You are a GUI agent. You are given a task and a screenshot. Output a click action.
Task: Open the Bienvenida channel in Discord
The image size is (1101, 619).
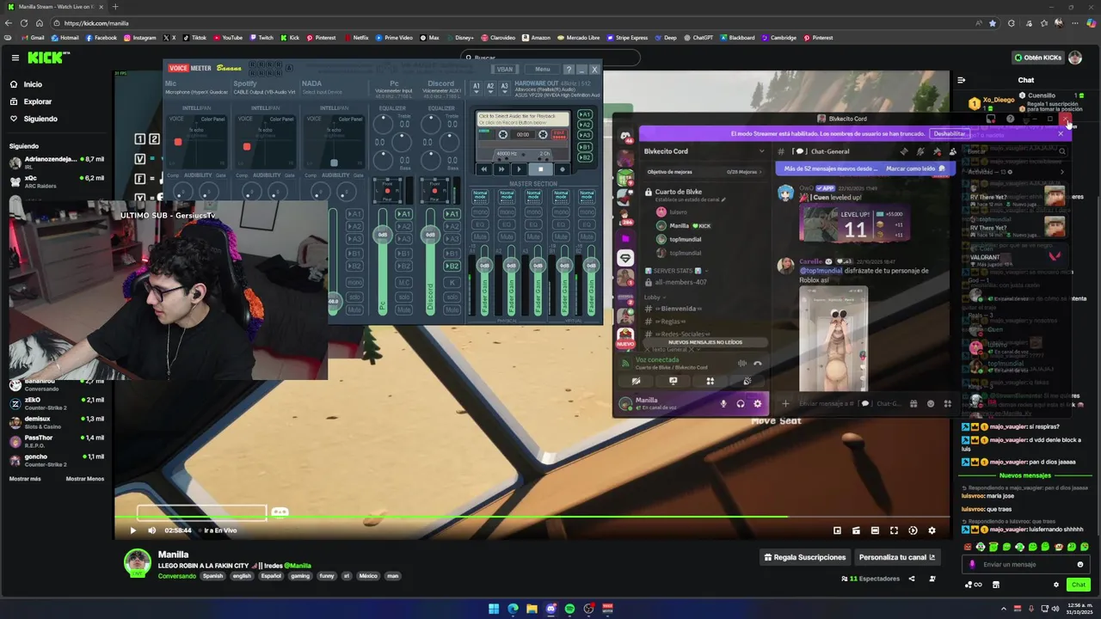click(680, 309)
